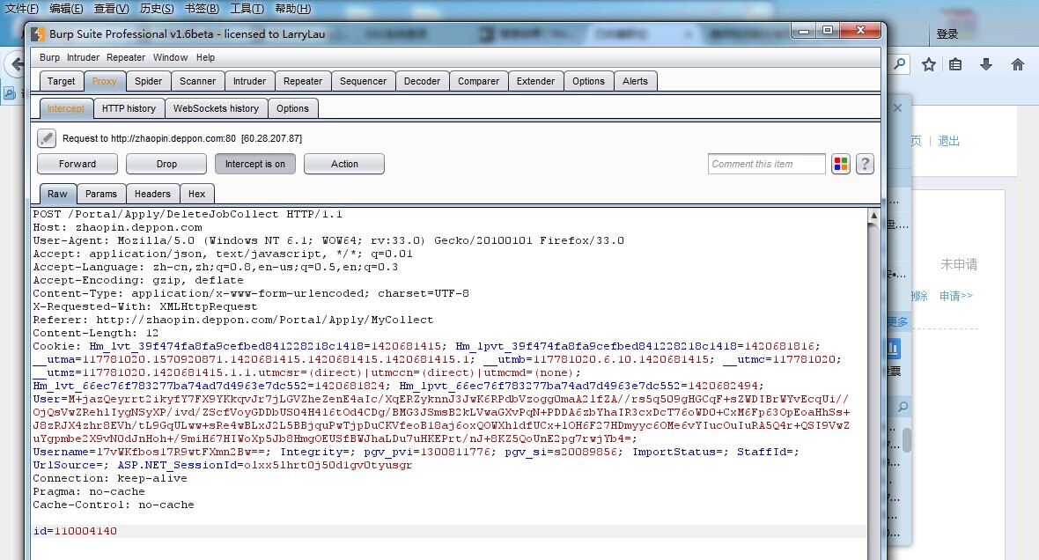Open the Window menu
This screenshot has width=1039, height=560.
[170, 57]
